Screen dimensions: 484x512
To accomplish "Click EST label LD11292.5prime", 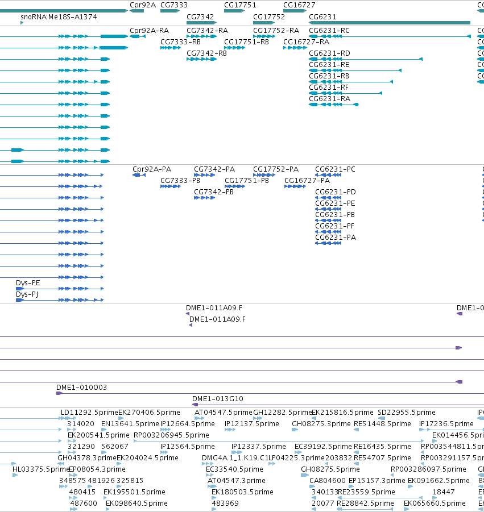I will click(x=89, y=413).
